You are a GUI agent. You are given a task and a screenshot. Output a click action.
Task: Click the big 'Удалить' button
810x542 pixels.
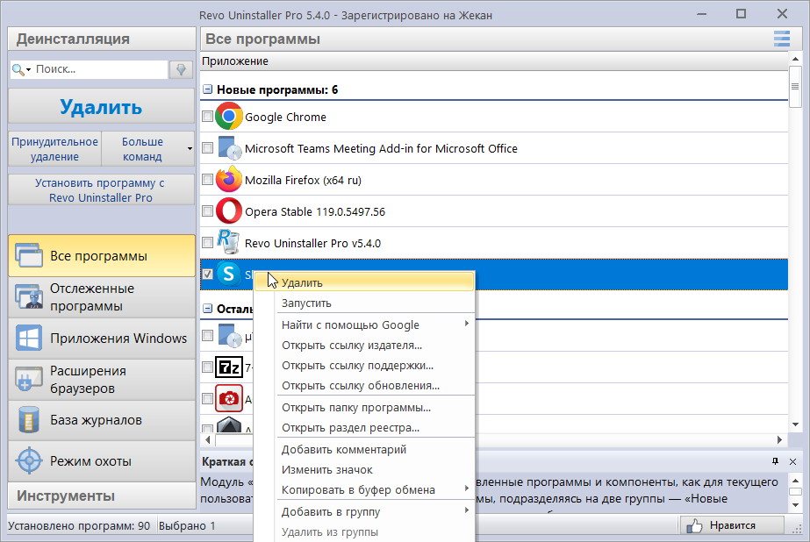pyautogui.click(x=101, y=106)
